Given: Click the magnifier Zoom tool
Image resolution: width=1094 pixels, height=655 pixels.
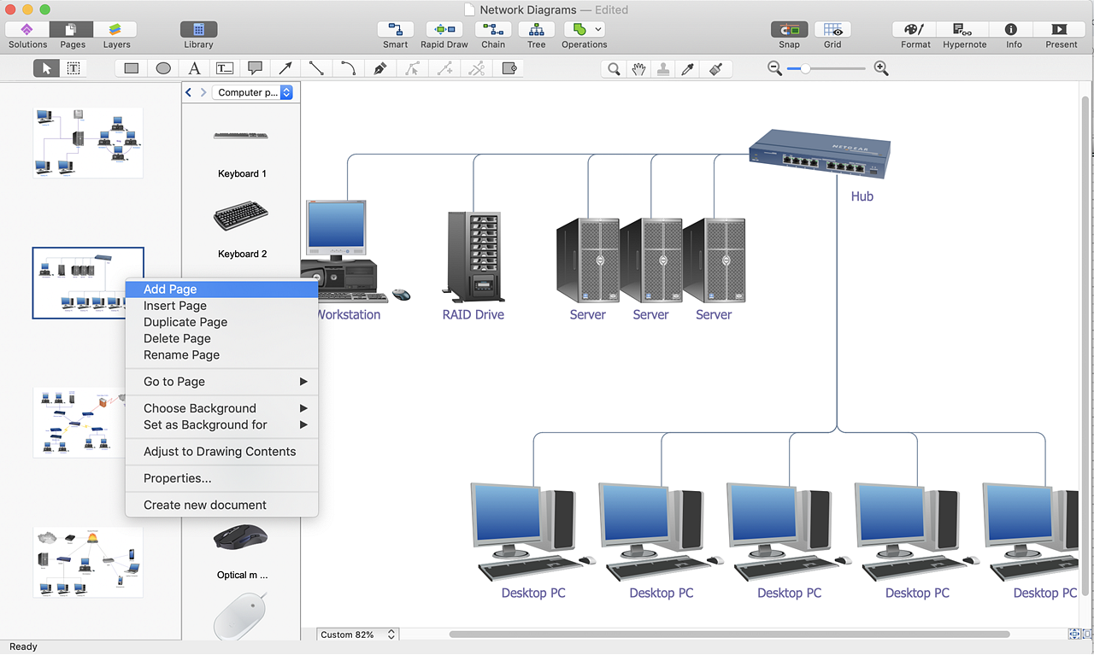Looking at the screenshot, I should (x=613, y=69).
